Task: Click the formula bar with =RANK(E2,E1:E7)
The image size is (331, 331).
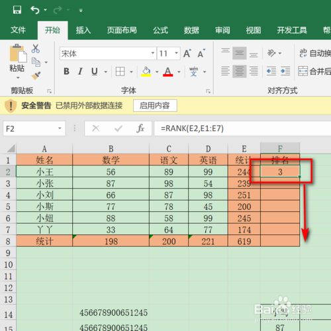Action: coord(242,128)
